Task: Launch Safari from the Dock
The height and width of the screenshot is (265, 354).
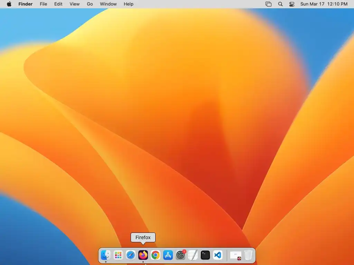Action: (130, 255)
